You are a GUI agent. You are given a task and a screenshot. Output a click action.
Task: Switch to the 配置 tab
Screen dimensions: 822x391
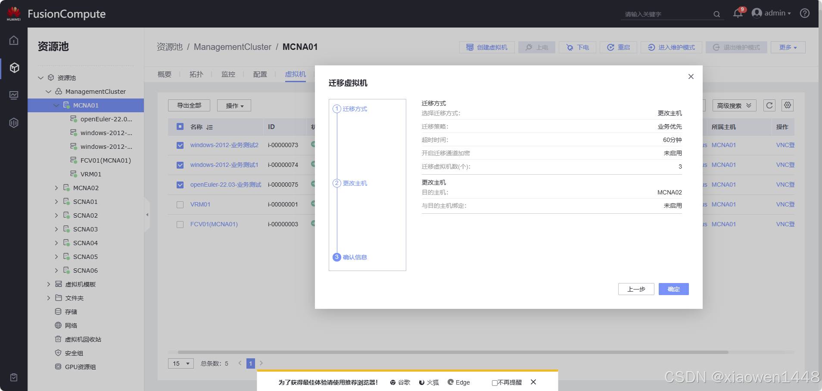[260, 74]
